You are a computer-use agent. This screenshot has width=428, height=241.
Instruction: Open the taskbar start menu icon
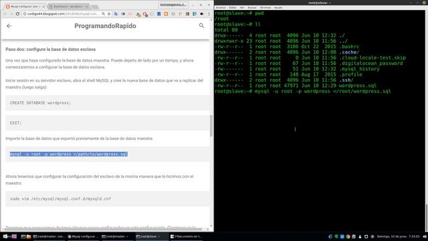pos(5,236)
